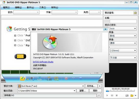Open the 工具(T) menu

(42, 7)
